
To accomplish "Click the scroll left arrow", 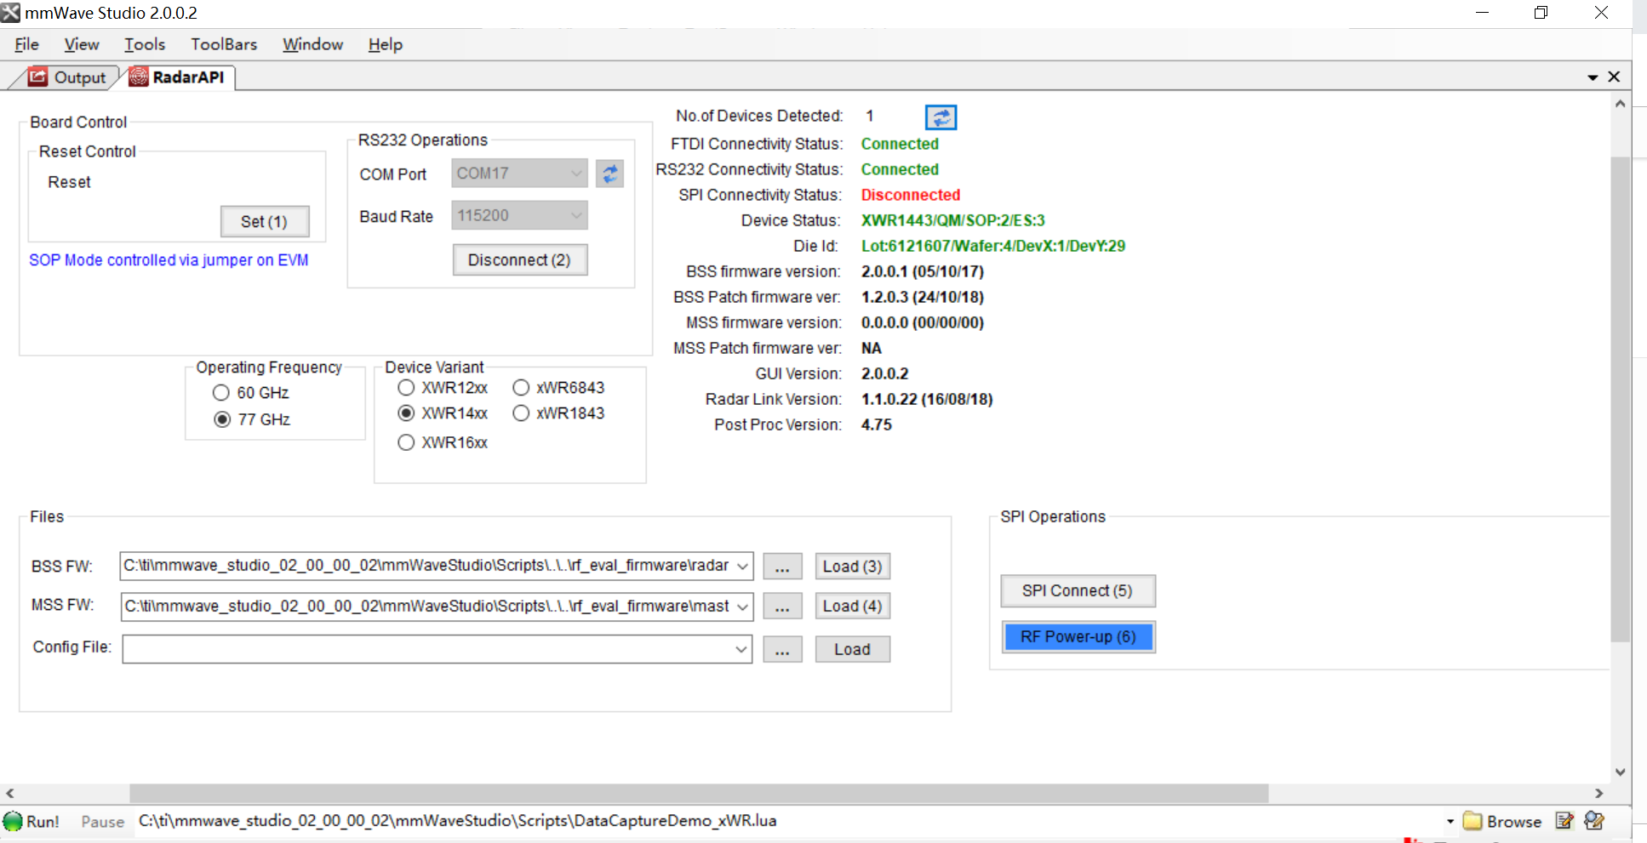I will click(9, 793).
